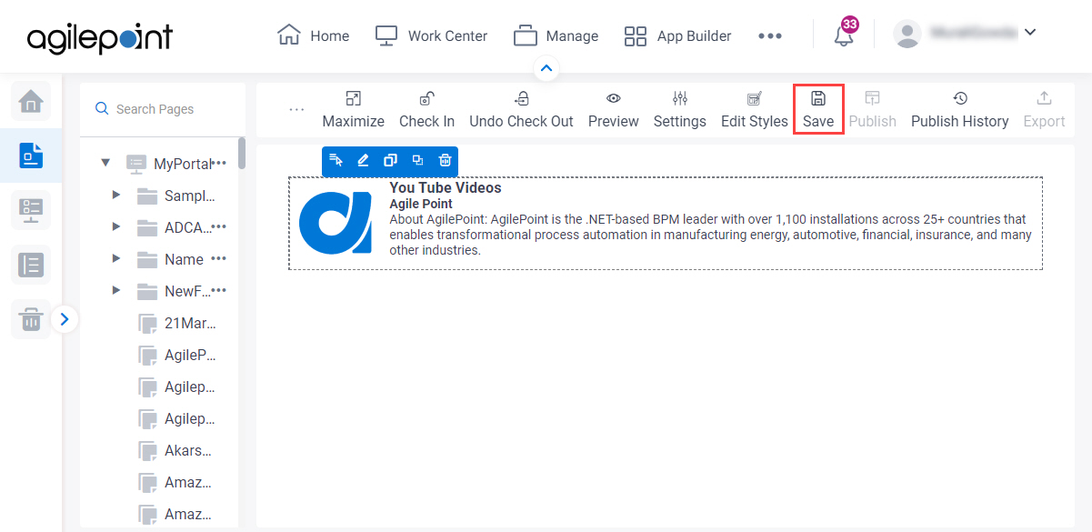Image resolution: width=1092 pixels, height=532 pixels.
Task: Expand the left sidebar with blue chevron
Action: tap(65, 319)
